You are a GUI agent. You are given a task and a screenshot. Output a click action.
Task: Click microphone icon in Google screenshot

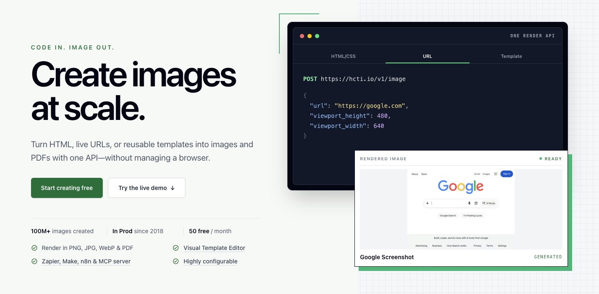pos(469,203)
